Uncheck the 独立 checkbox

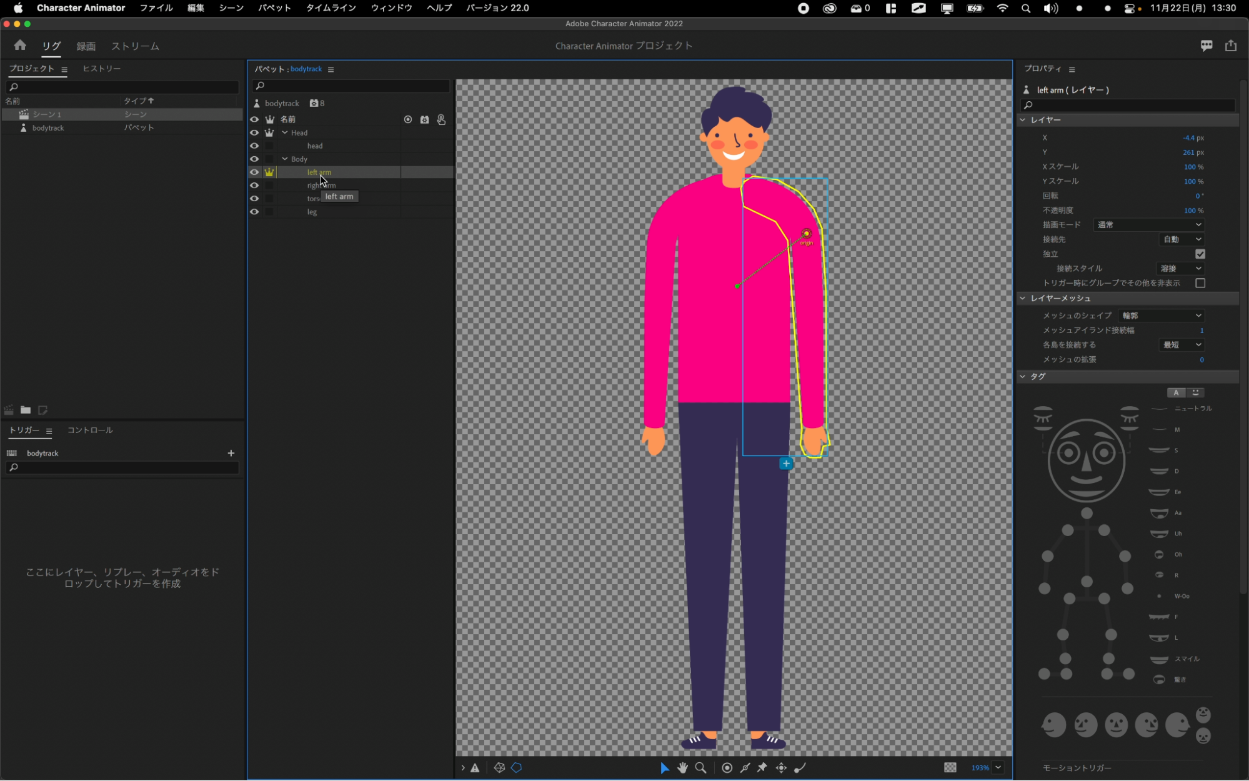(x=1200, y=254)
